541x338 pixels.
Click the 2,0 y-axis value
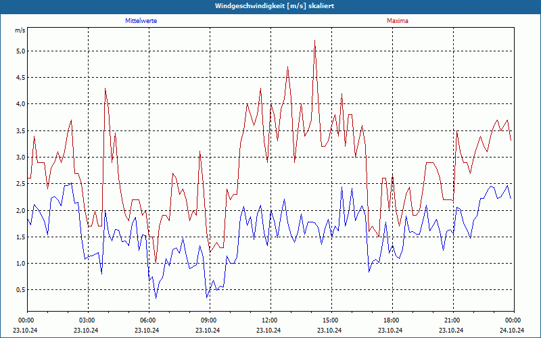click(21, 210)
